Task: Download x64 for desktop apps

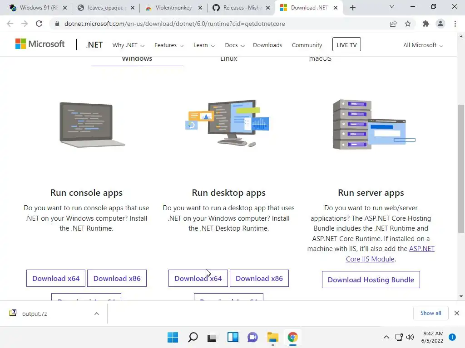Action: (198, 279)
